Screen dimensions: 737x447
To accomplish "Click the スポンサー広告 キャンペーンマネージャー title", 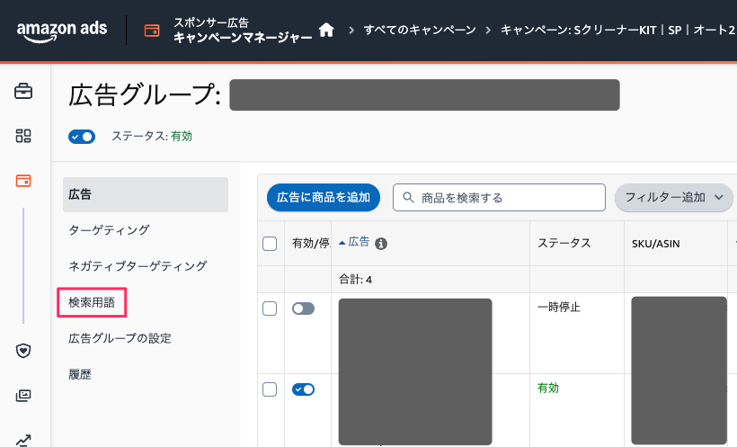I will (243, 30).
